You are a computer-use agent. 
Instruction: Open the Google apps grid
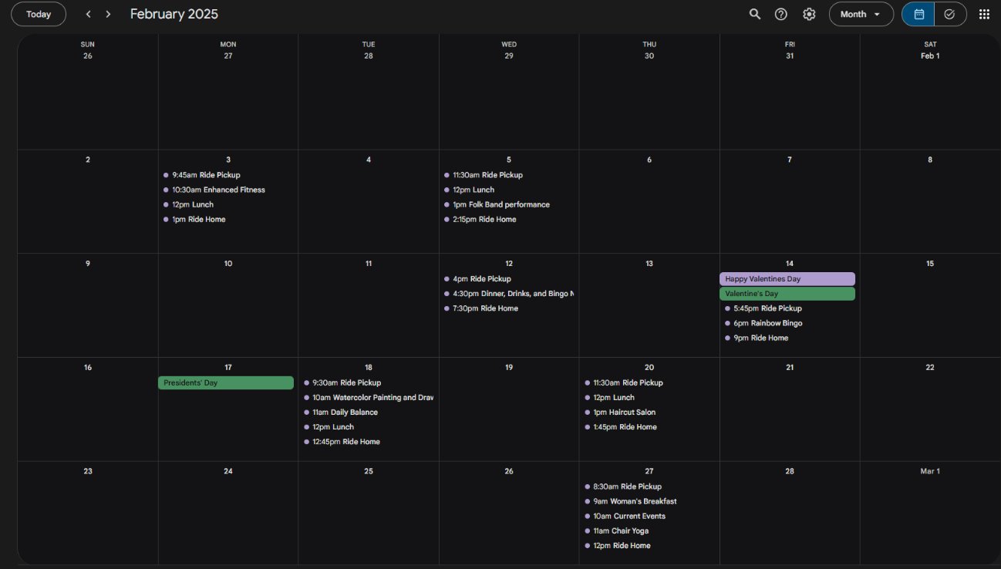click(x=984, y=14)
